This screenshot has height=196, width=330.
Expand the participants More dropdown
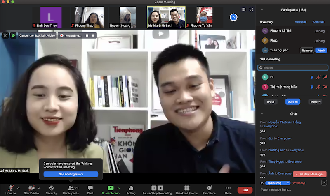click(316, 101)
